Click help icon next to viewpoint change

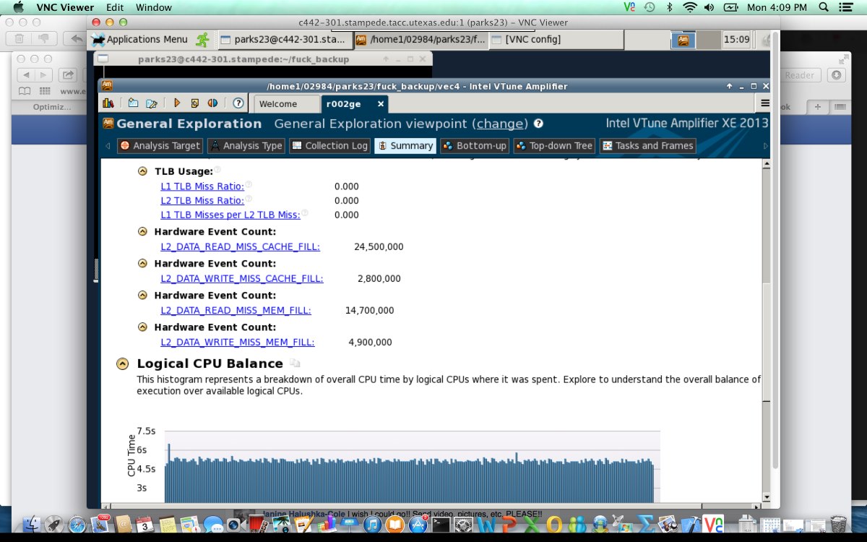point(538,124)
